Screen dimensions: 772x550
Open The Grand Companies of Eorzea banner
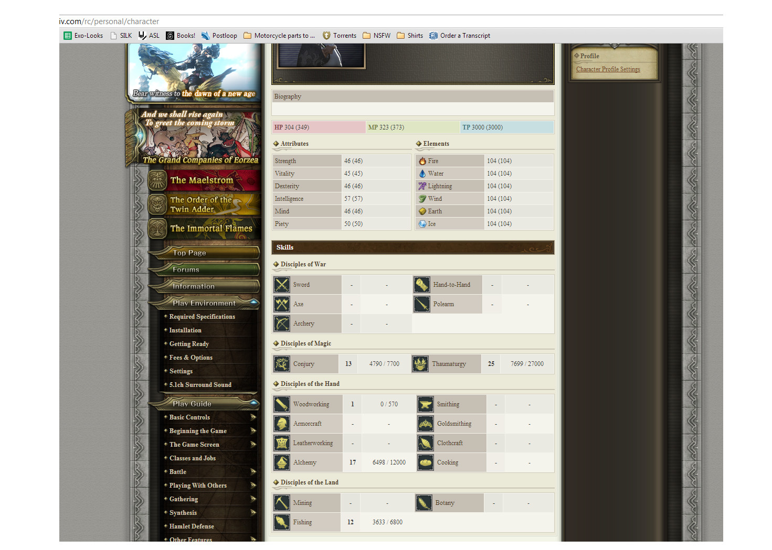pyautogui.click(x=193, y=137)
